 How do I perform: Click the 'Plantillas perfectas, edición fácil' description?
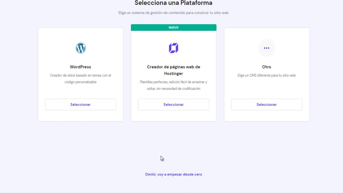point(173,85)
